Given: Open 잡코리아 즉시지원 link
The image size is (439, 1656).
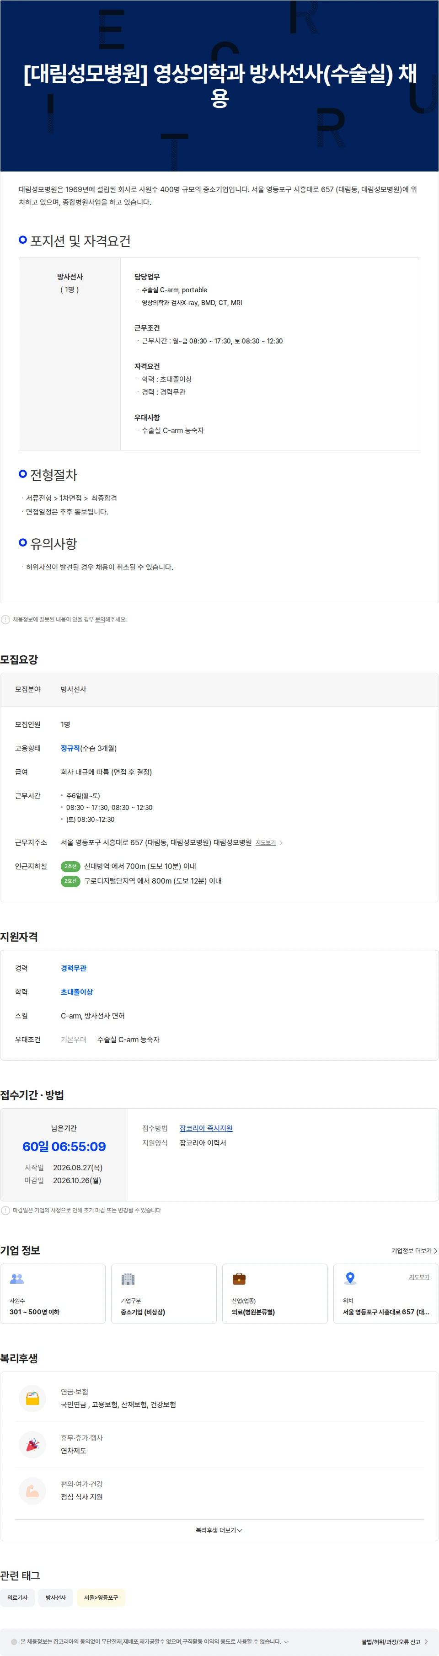Looking at the screenshot, I should 206,1128.
